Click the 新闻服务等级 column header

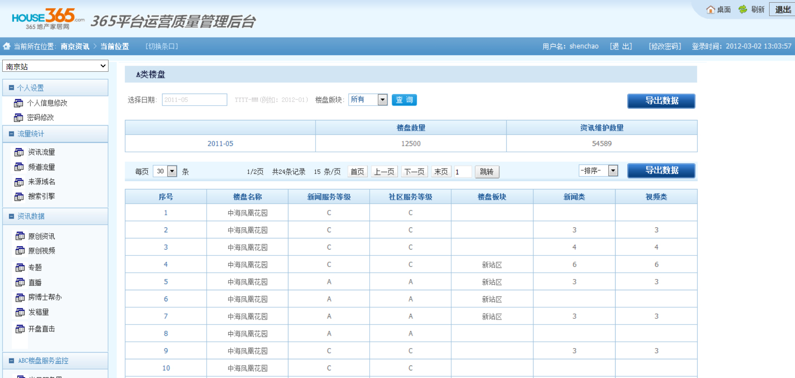(329, 197)
